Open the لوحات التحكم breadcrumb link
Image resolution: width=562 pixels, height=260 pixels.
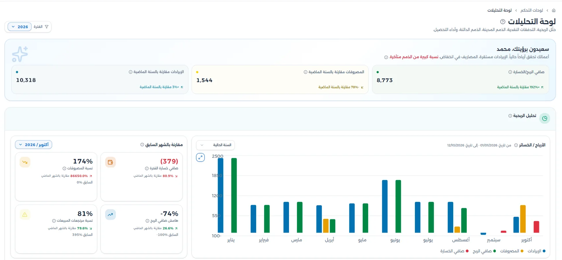coord(532,11)
